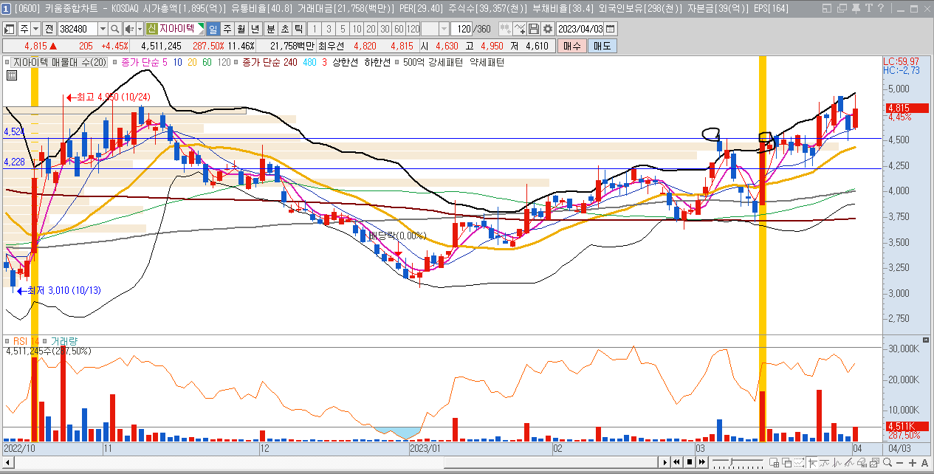Click the zoom slider in bottom toolbar
934x474 pixels.
pyautogui.click(x=738, y=463)
